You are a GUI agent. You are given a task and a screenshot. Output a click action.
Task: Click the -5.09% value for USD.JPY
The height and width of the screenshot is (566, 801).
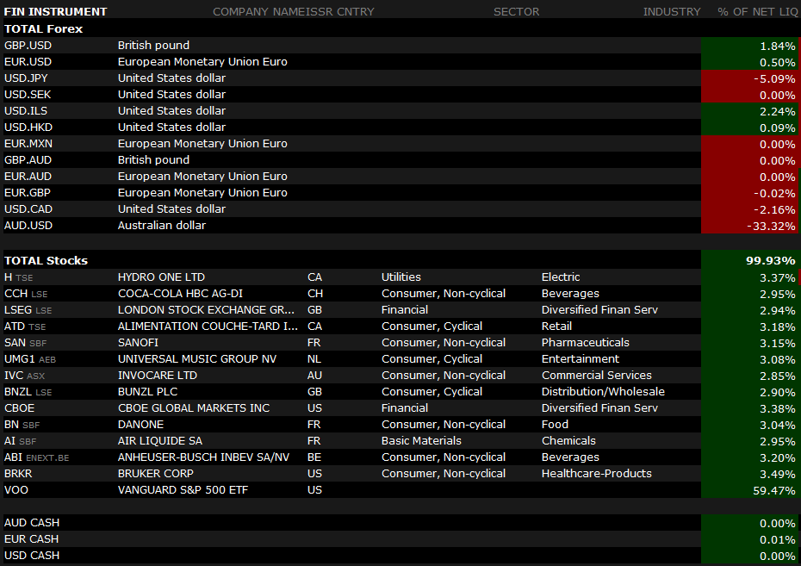pos(774,78)
